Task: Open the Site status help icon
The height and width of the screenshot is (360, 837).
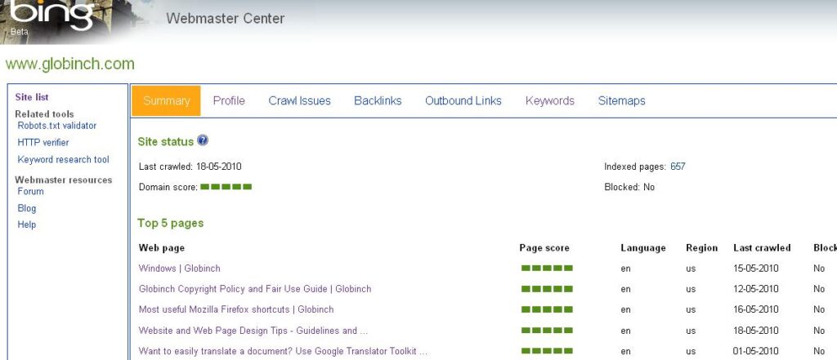Action: [203, 140]
